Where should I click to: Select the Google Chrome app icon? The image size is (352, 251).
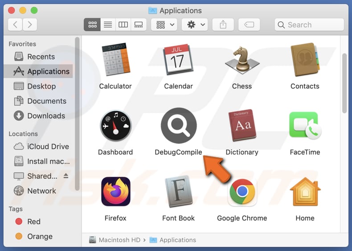click(242, 192)
